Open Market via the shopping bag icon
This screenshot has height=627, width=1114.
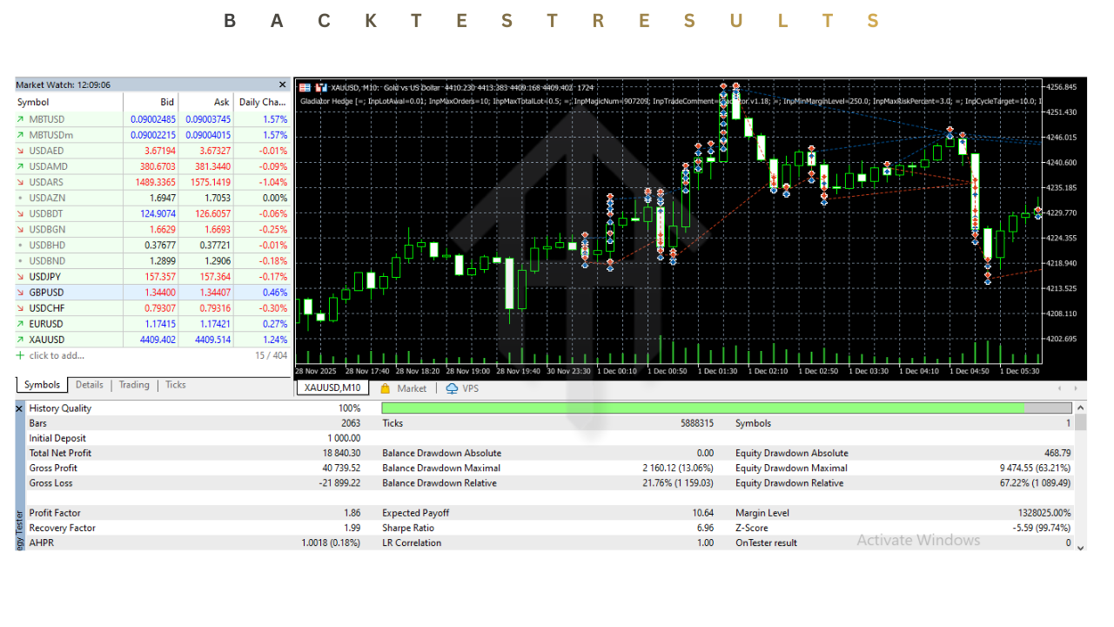386,388
